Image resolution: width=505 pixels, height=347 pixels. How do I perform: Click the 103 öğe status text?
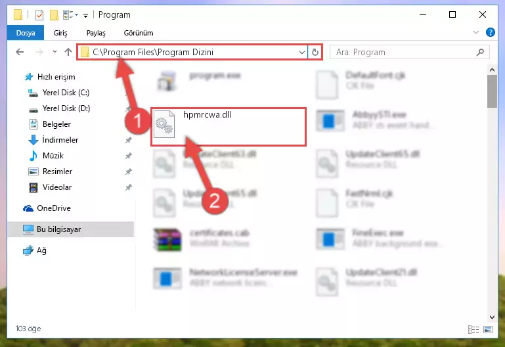(28, 329)
